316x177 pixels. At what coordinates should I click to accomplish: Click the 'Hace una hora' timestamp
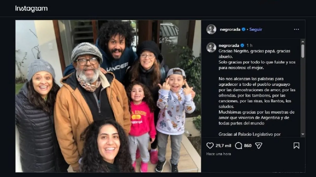(219, 154)
